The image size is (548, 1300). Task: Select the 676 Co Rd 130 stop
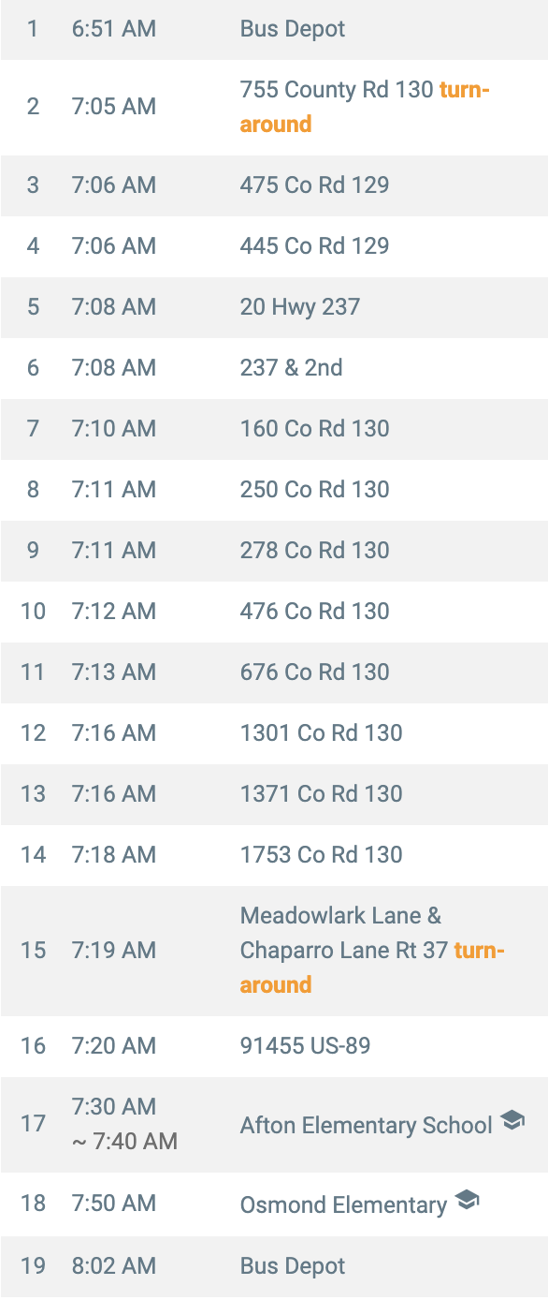[274, 672]
